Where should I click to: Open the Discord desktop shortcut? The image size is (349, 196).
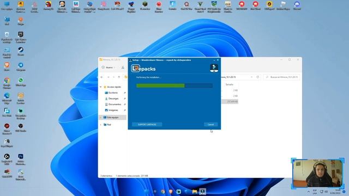pos(297,5)
